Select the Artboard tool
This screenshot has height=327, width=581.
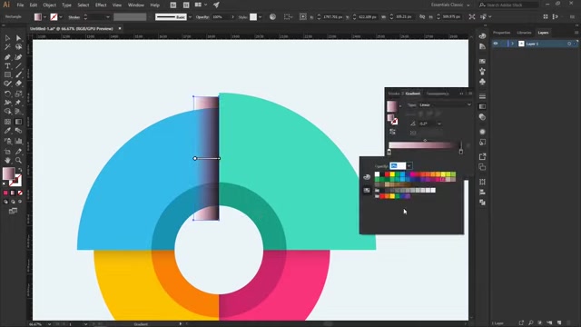pos(7,152)
